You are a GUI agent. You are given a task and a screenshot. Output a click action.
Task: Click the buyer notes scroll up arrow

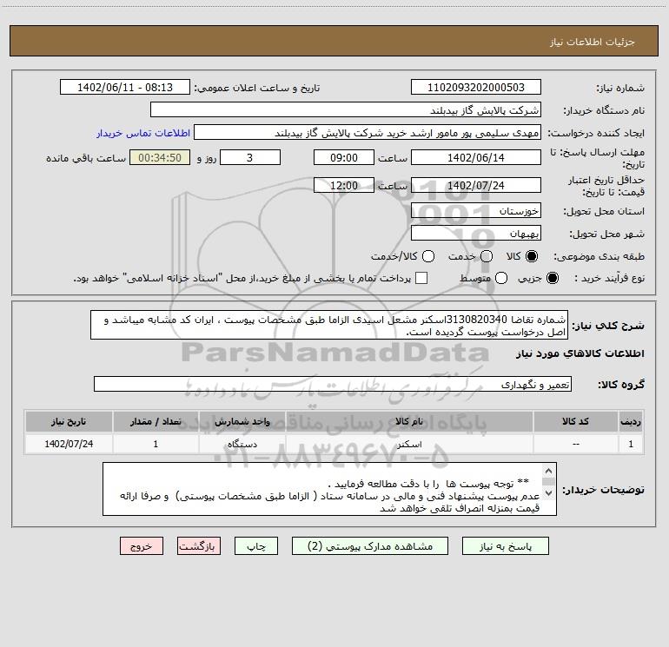549,472
